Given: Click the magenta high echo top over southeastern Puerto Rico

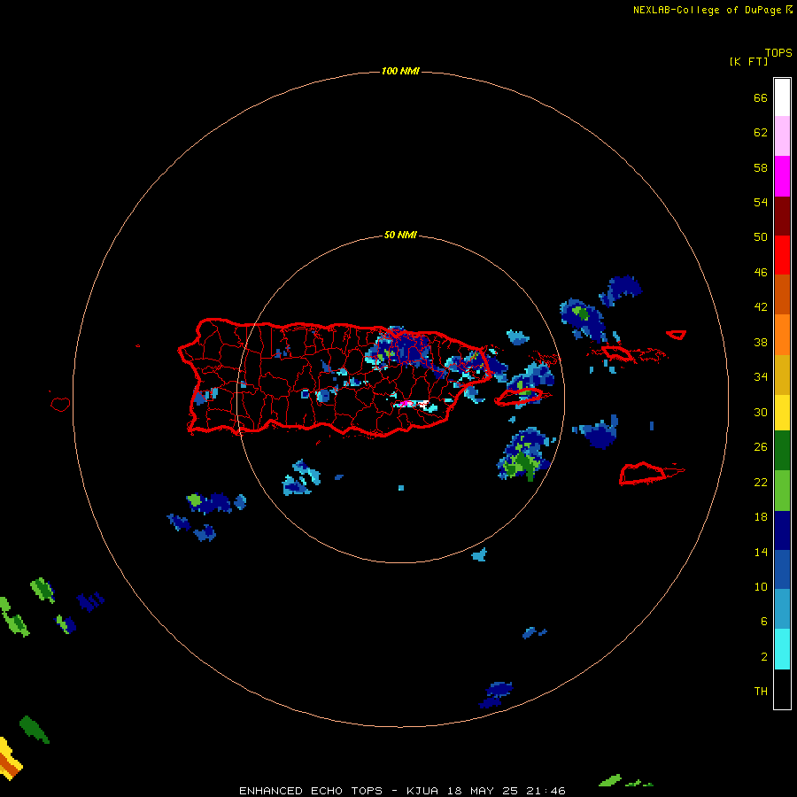Looking at the screenshot, I should pos(405,404).
